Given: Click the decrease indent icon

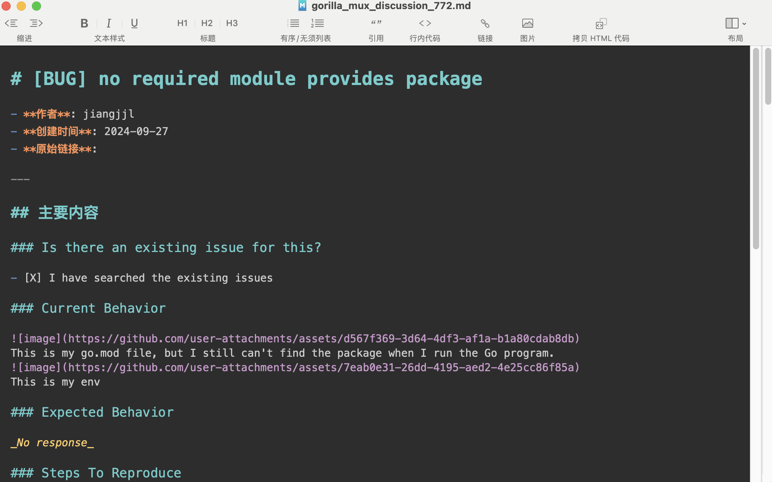Looking at the screenshot, I should (11, 24).
